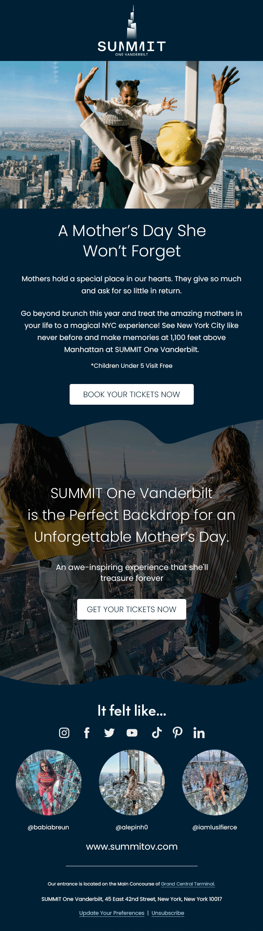Select the @alepinh0 username caption

click(132, 827)
